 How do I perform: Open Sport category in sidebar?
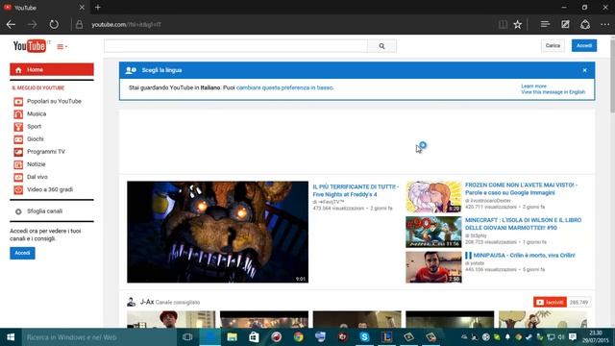(35, 126)
